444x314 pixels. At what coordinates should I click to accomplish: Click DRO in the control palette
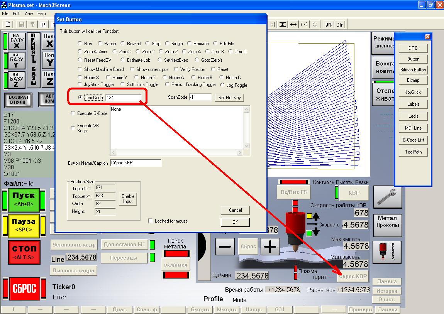(413, 48)
